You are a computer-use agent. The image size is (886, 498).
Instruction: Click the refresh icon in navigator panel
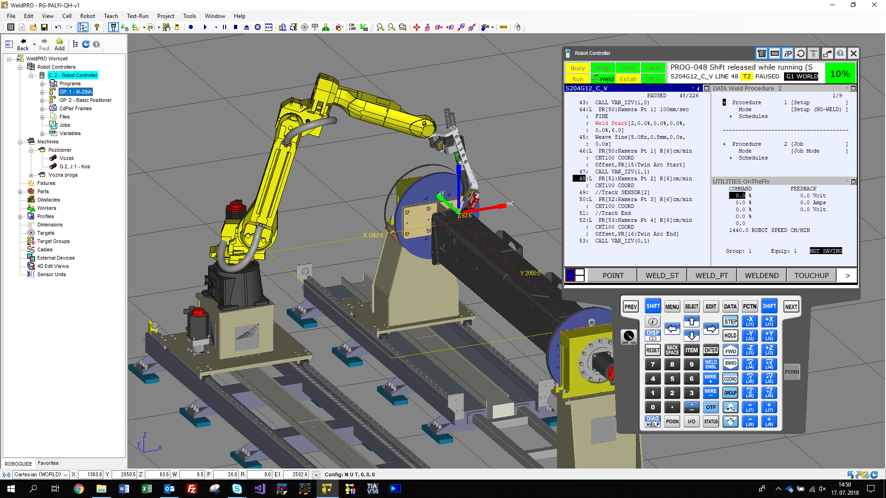click(86, 44)
